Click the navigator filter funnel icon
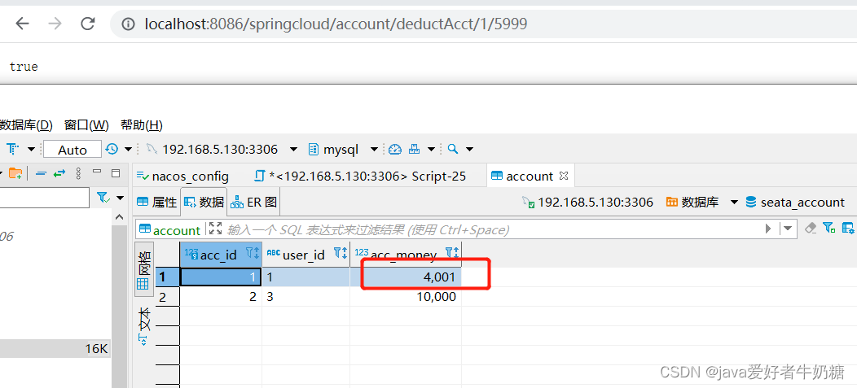The height and width of the screenshot is (388, 857). click(x=103, y=198)
